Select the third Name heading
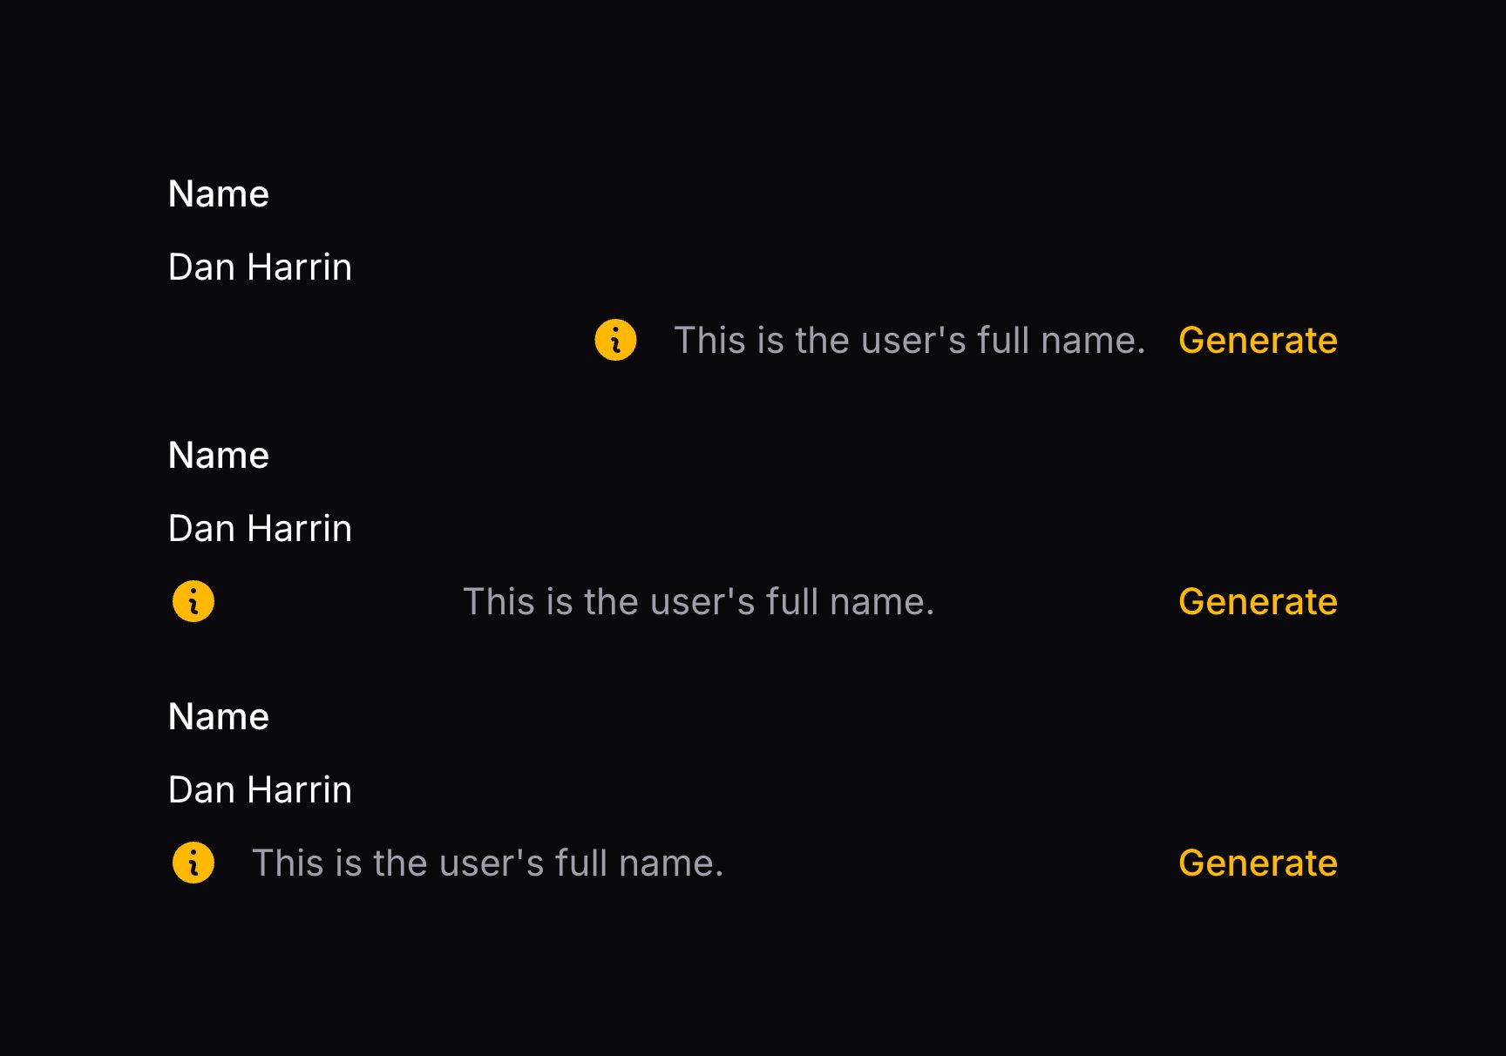Image resolution: width=1506 pixels, height=1056 pixels. tap(219, 715)
